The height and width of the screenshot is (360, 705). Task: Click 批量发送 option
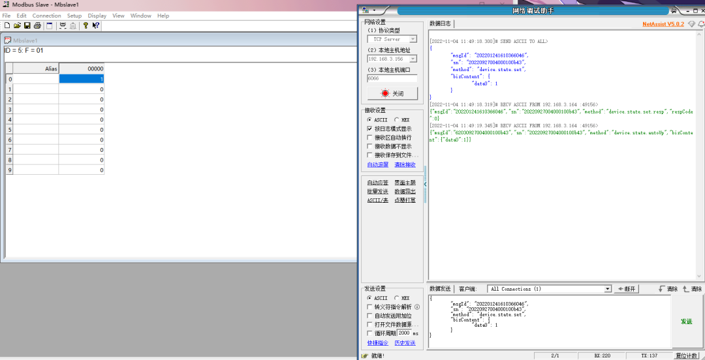click(378, 192)
